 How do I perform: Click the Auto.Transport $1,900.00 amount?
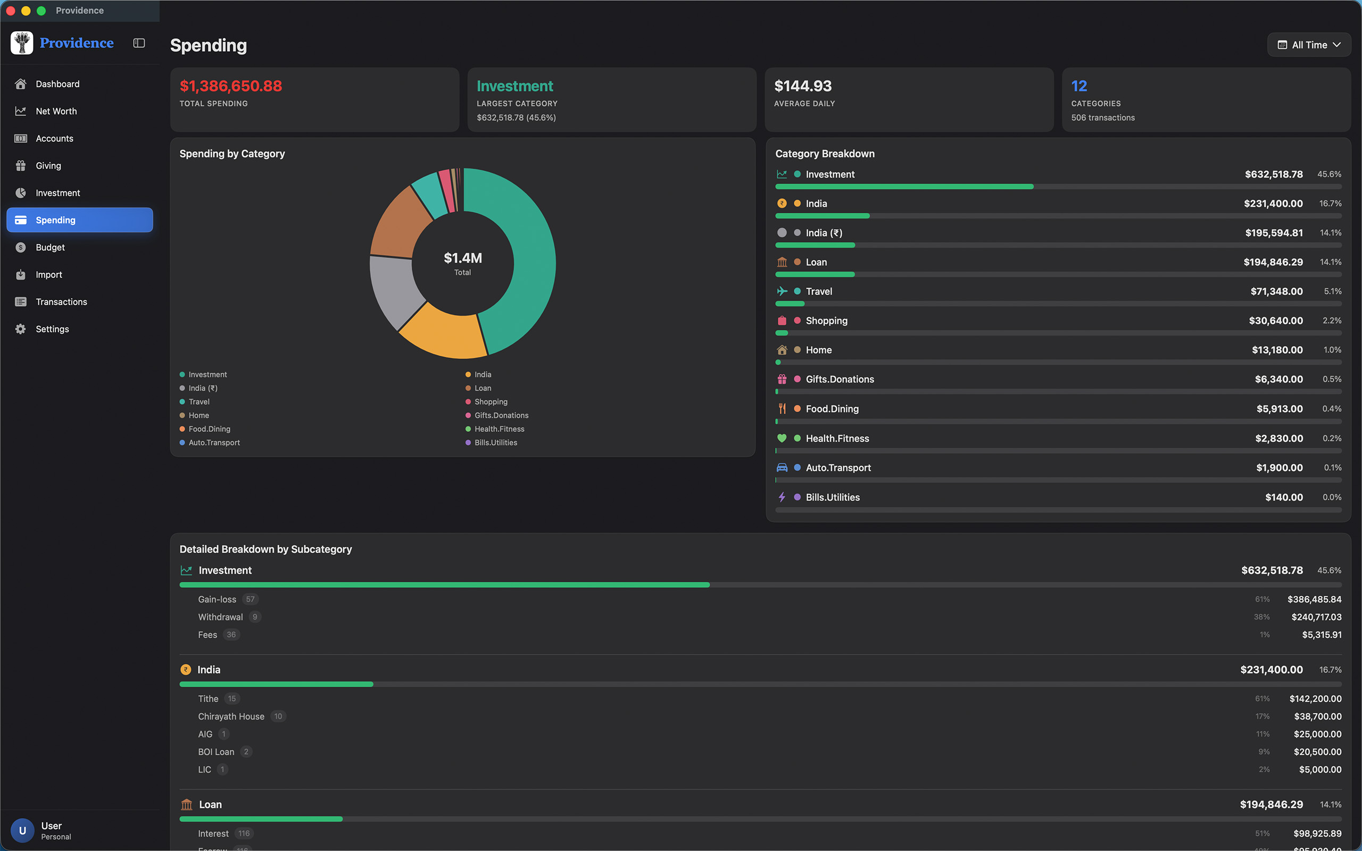(x=1279, y=468)
